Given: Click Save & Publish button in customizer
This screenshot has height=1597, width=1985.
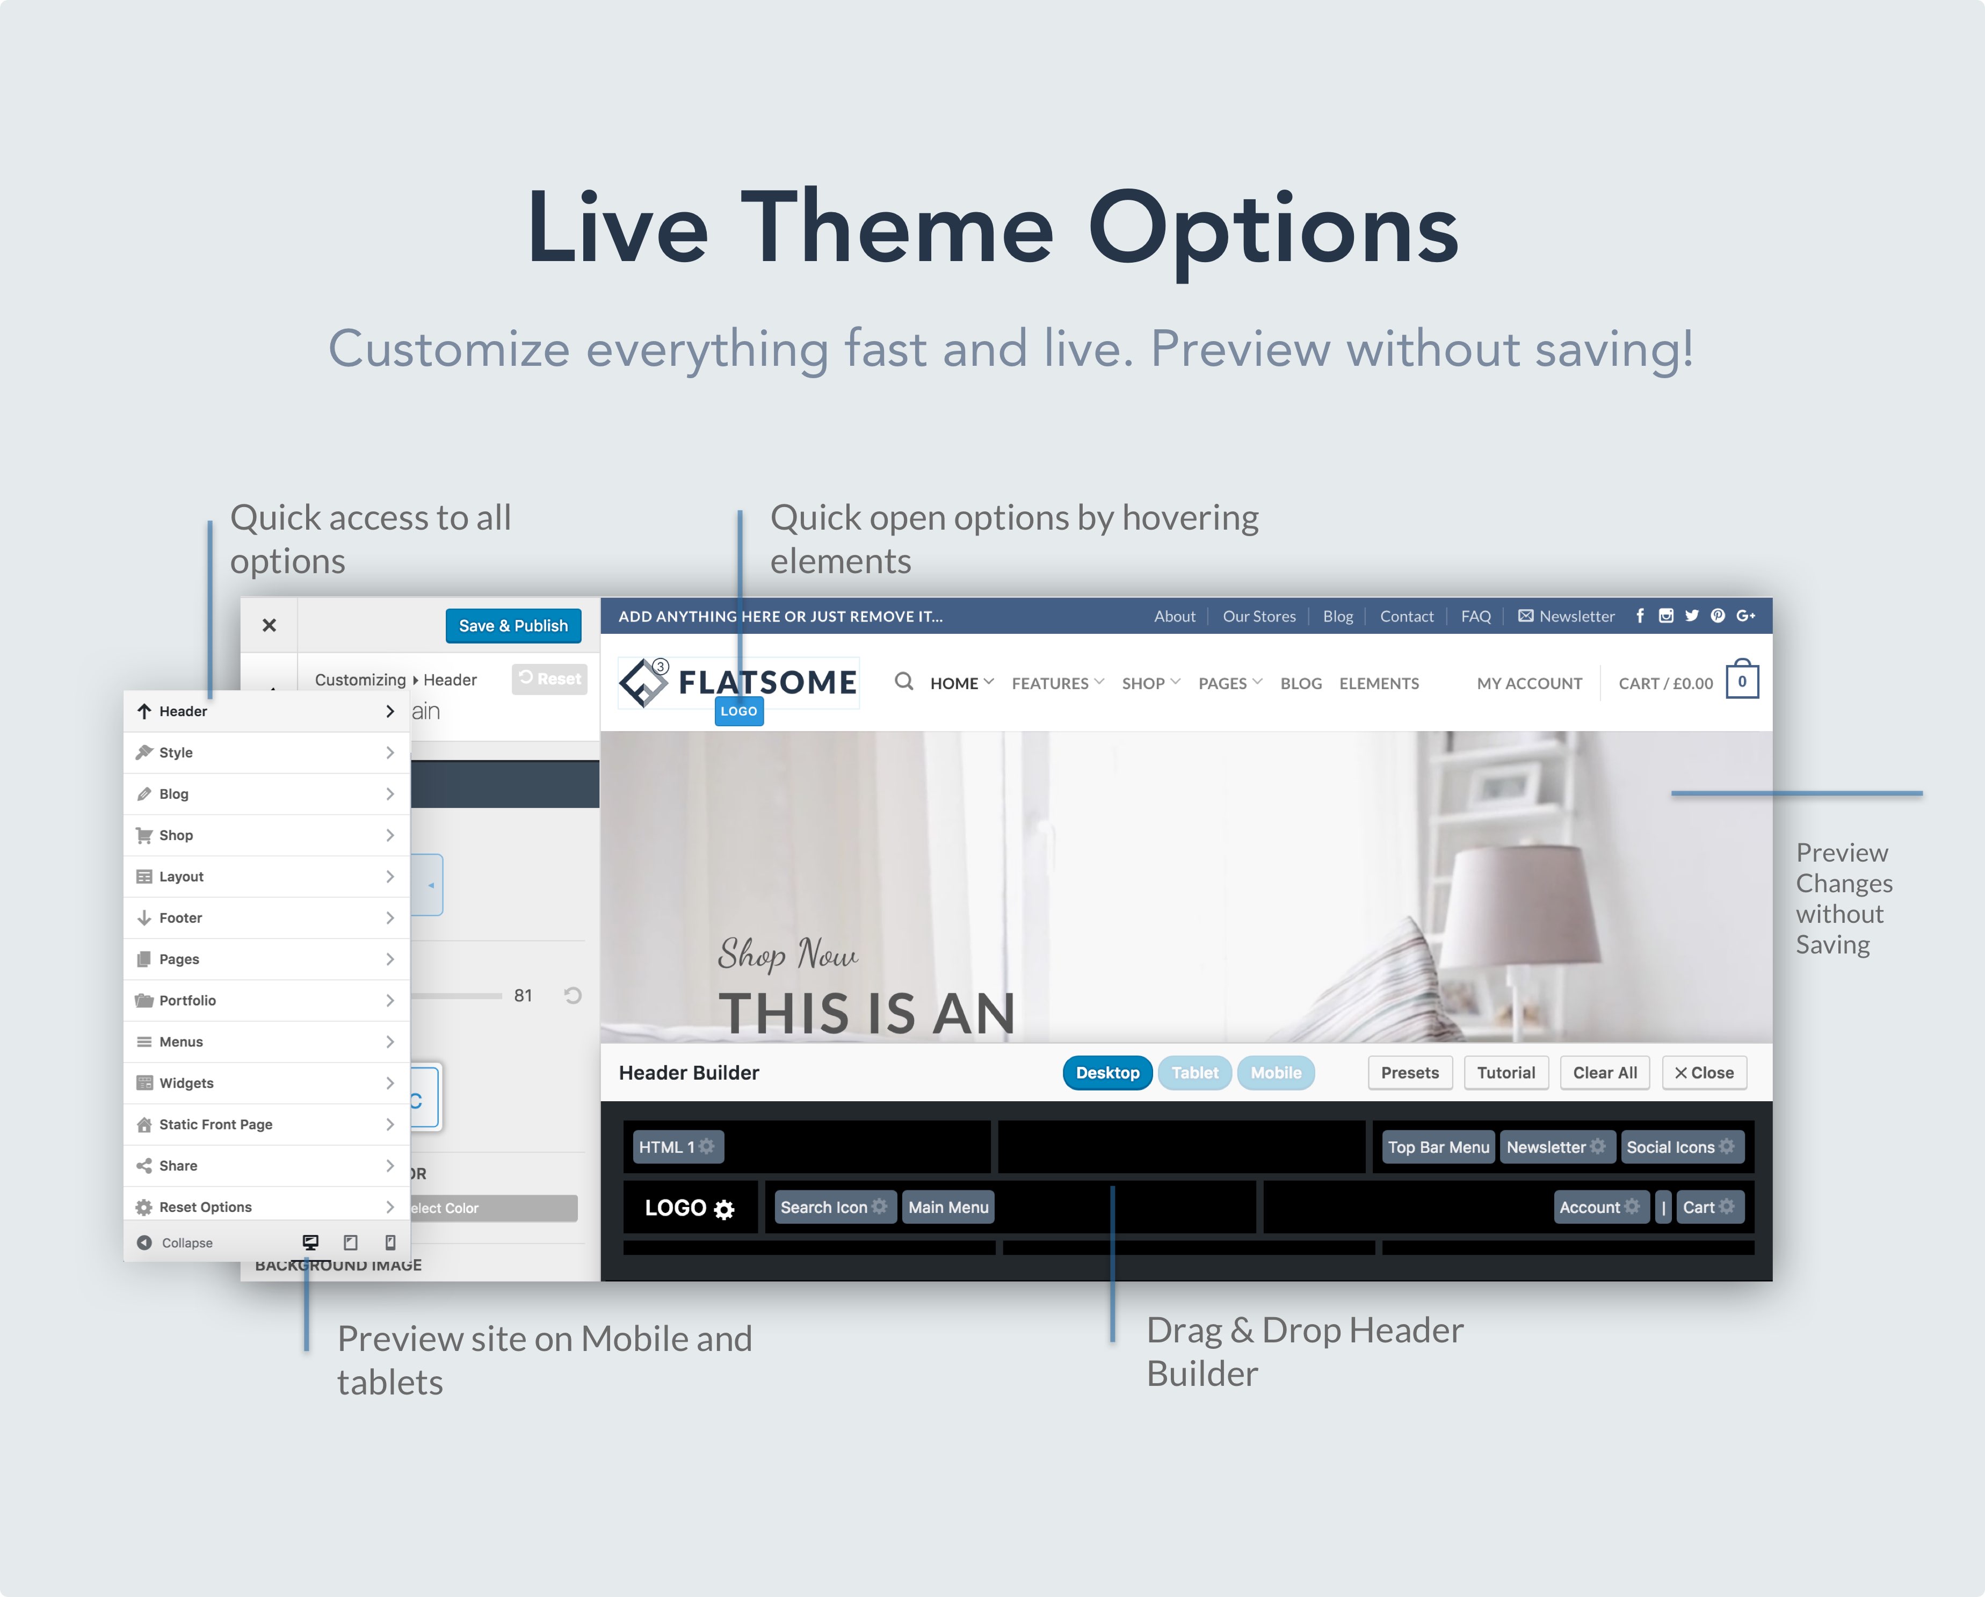Looking at the screenshot, I should (x=512, y=626).
